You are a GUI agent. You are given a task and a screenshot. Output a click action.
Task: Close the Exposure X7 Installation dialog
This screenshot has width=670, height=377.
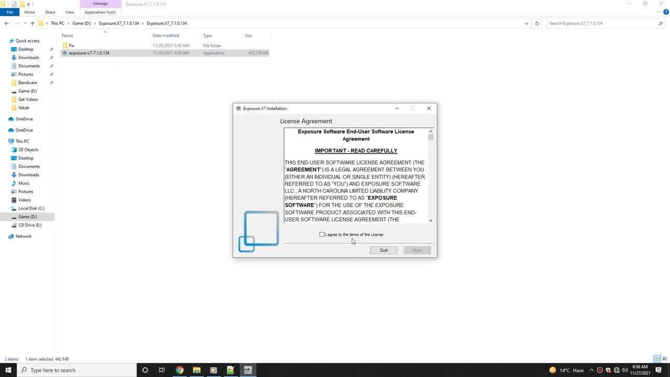(x=429, y=108)
